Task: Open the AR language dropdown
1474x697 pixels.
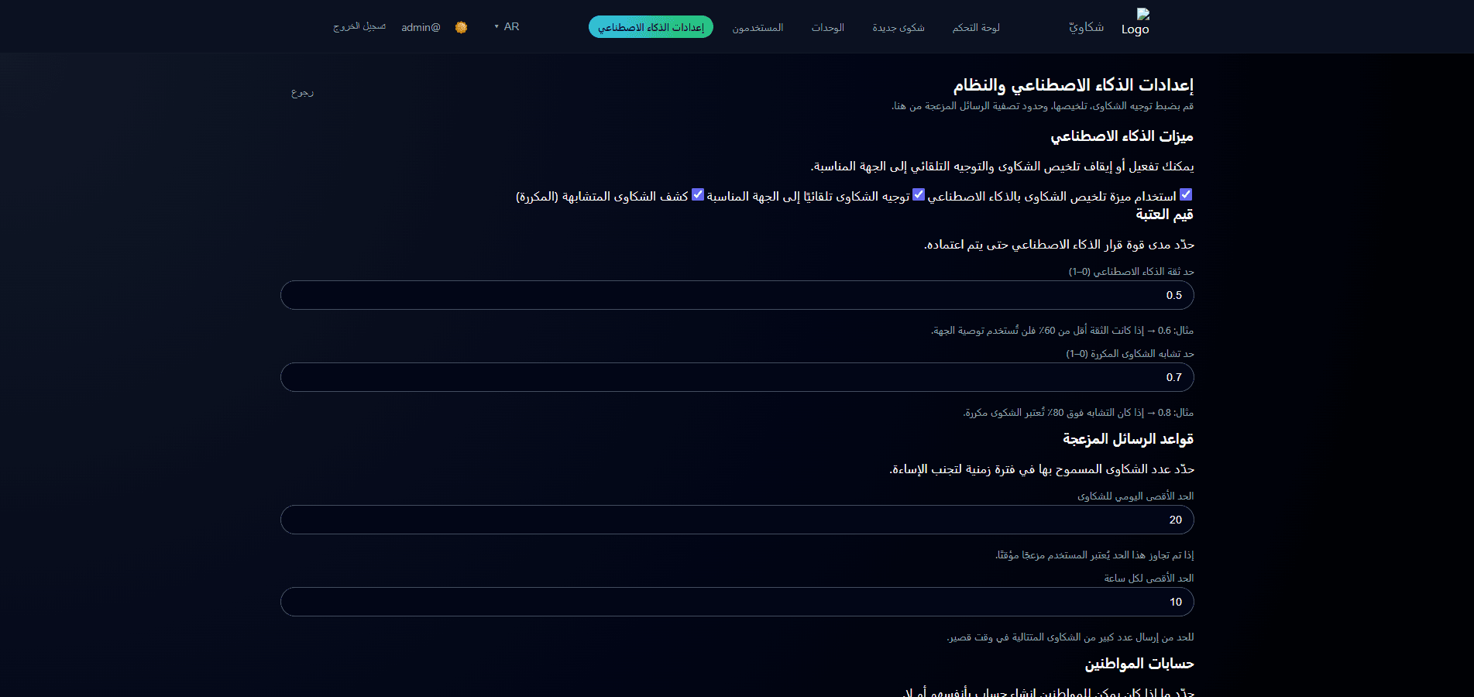Action: [x=510, y=26]
